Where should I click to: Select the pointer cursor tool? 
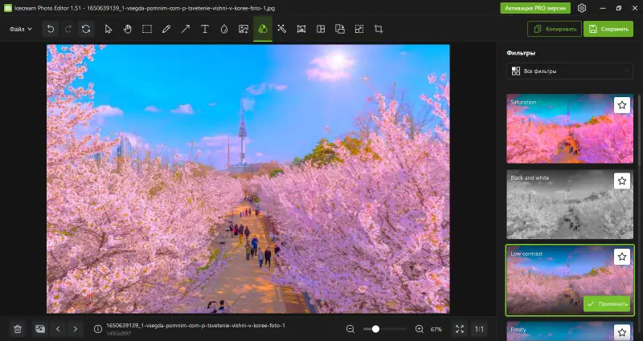pos(109,29)
